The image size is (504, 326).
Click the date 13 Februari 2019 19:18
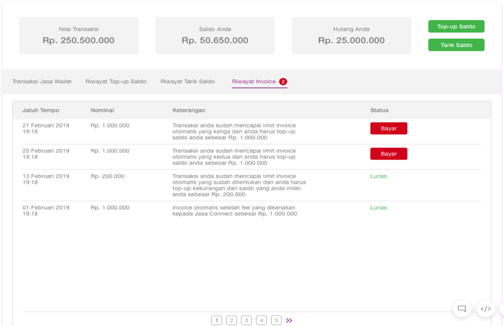pyautogui.click(x=46, y=179)
